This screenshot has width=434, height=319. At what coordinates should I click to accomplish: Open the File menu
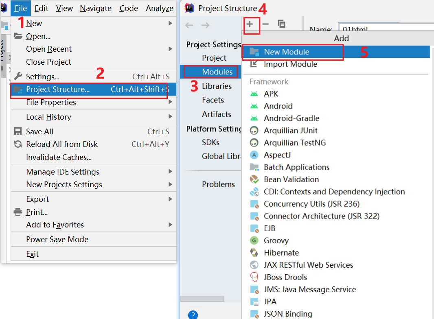coord(21,8)
